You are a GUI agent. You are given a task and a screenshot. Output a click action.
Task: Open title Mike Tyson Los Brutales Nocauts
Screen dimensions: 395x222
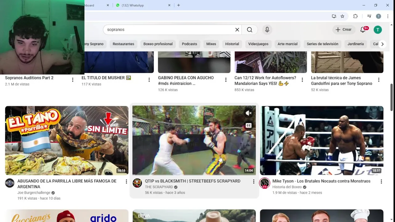321,181
